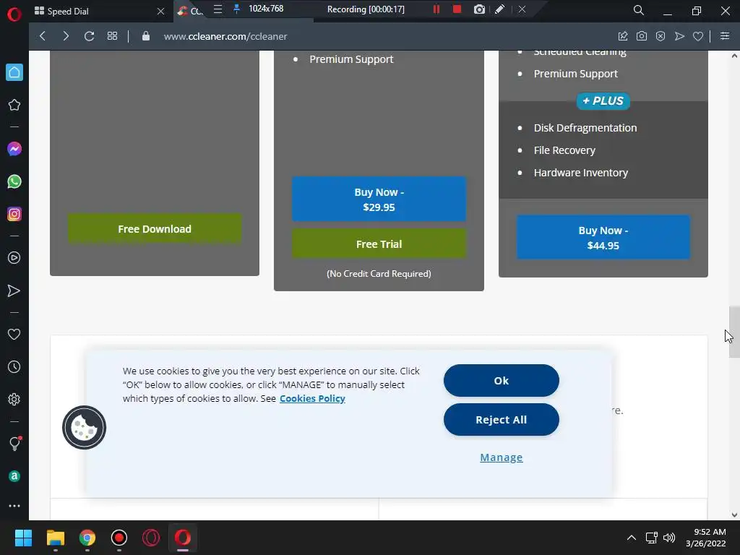Go forward to next page
Image resolution: width=740 pixels, height=555 pixels.
point(66,36)
